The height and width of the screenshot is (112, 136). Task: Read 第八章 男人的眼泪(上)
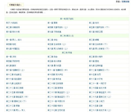58,49
